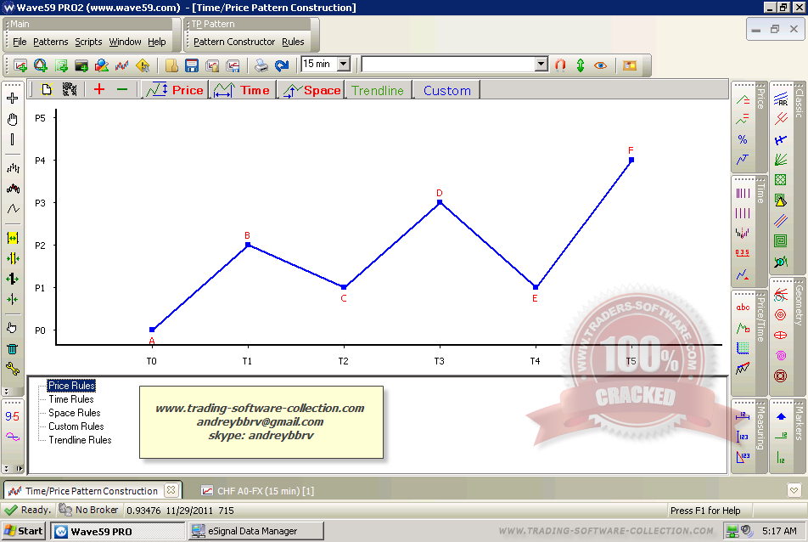Image resolution: width=808 pixels, height=542 pixels.
Task: Select the percent tool in Price panel
Action: click(x=743, y=139)
